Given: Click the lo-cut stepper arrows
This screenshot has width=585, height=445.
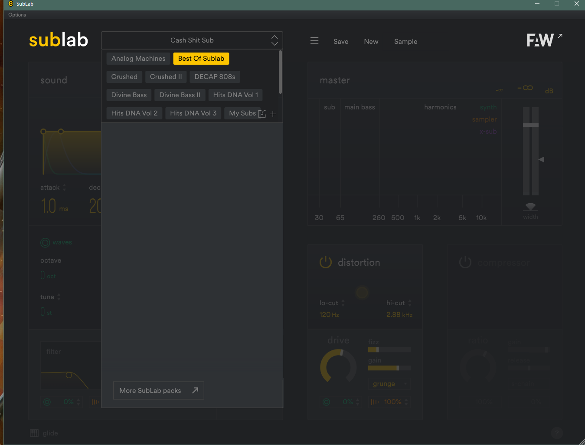Looking at the screenshot, I should (343, 303).
